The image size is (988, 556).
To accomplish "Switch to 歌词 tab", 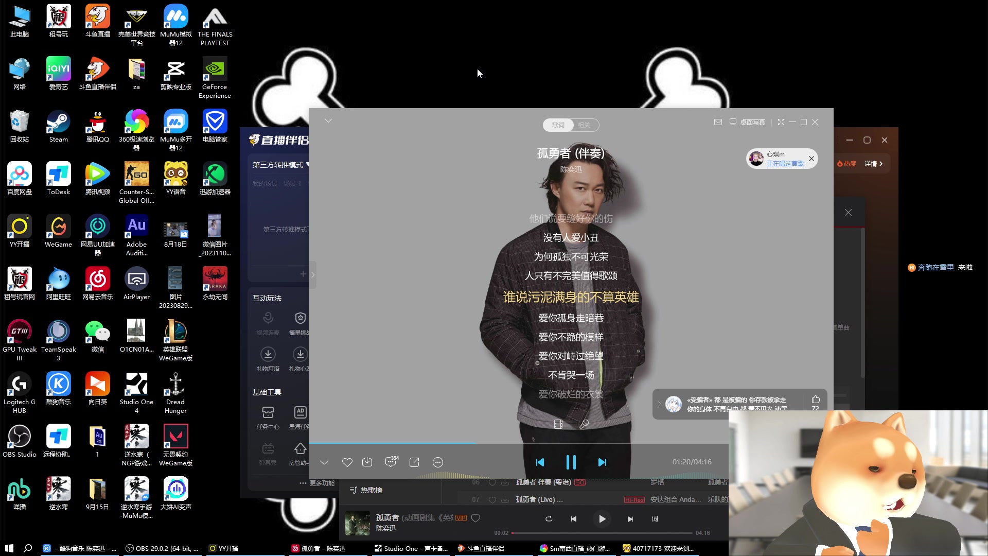I will 558,125.
